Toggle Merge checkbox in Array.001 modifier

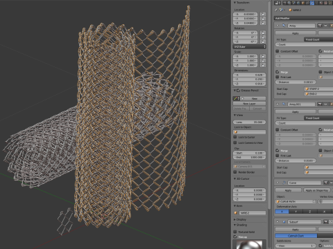click(277, 151)
